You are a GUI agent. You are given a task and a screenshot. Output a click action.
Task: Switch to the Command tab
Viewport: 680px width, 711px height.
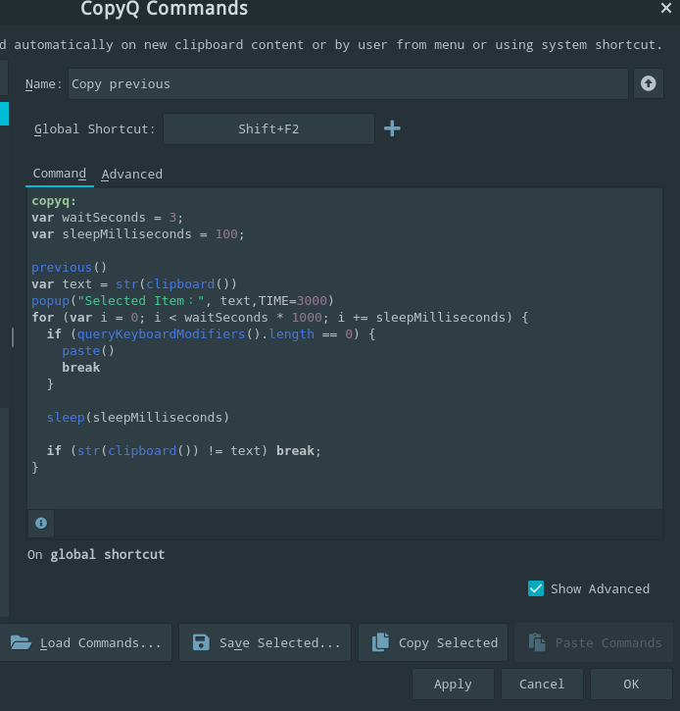click(x=60, y=174)
